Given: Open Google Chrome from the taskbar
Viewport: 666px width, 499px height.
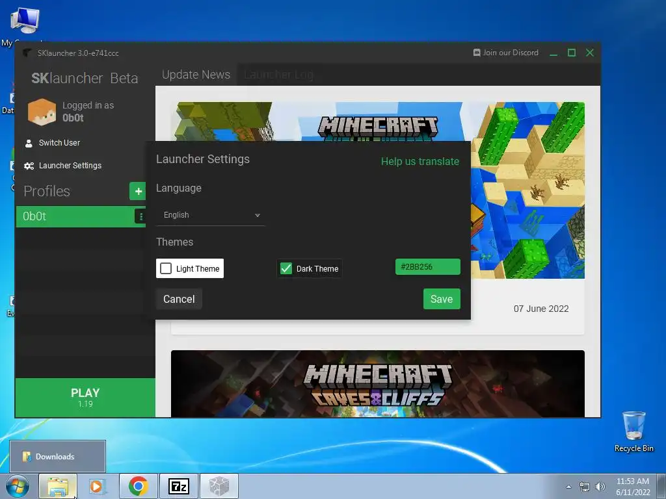Looking at the screenshot, I should pyautogui.click(x=139, y=486).
